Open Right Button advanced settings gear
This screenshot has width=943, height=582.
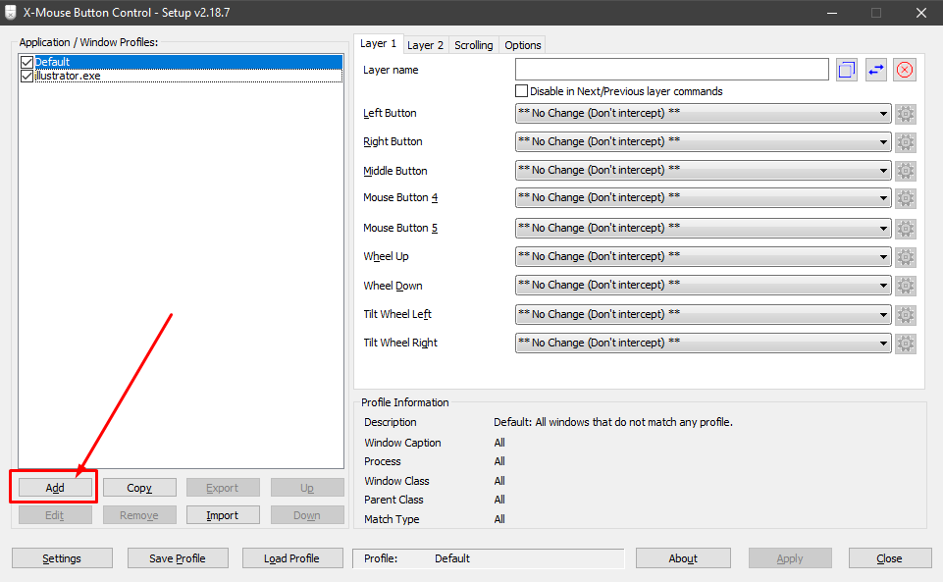tap(904, 141)
